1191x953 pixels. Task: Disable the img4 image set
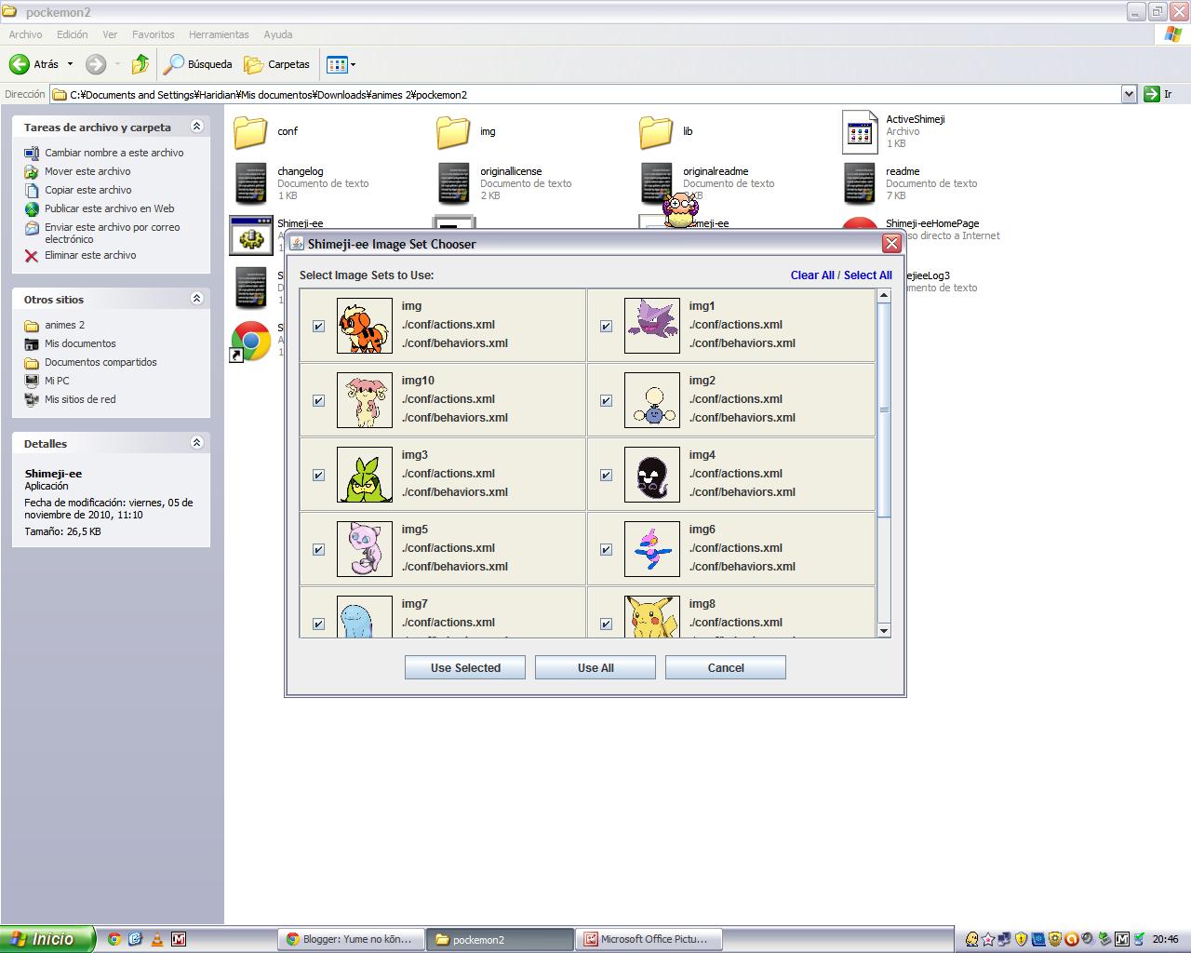606,475
